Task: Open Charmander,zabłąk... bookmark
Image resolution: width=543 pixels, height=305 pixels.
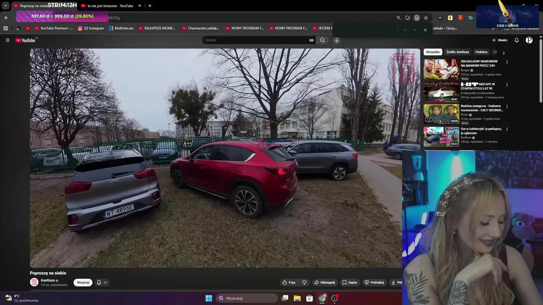Action: (201, 28)
